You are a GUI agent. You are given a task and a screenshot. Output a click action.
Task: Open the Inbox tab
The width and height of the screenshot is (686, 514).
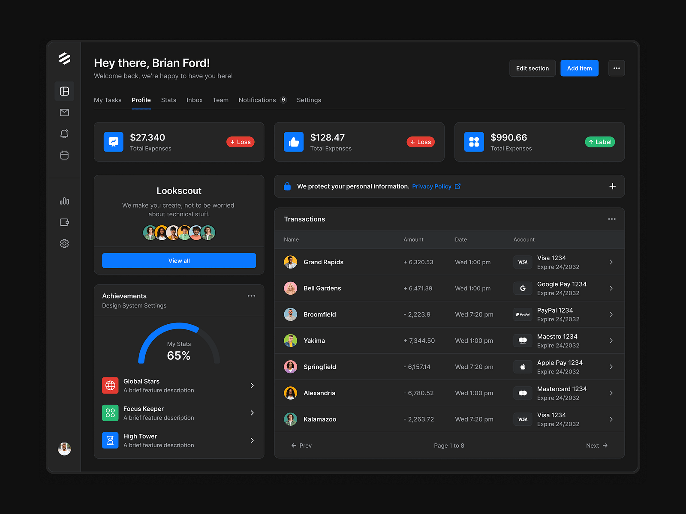(x=194, y=100)
